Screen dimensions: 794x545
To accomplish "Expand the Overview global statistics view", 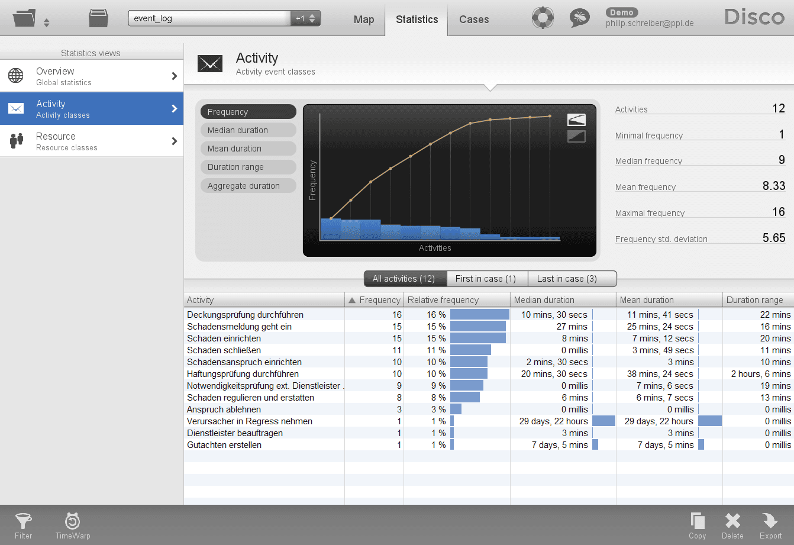I will click(92, 76).
